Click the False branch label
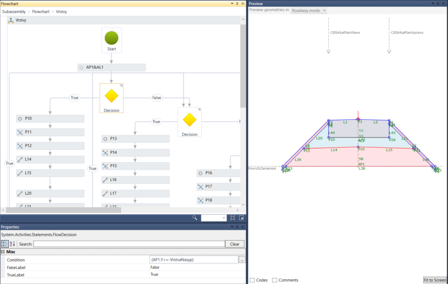448x284 pixels. tap(157, 98)
